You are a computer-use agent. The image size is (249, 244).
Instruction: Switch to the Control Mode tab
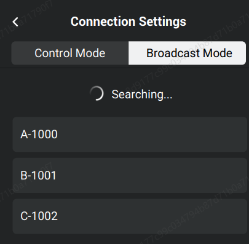pyautogui.click(x=70, y=53)
